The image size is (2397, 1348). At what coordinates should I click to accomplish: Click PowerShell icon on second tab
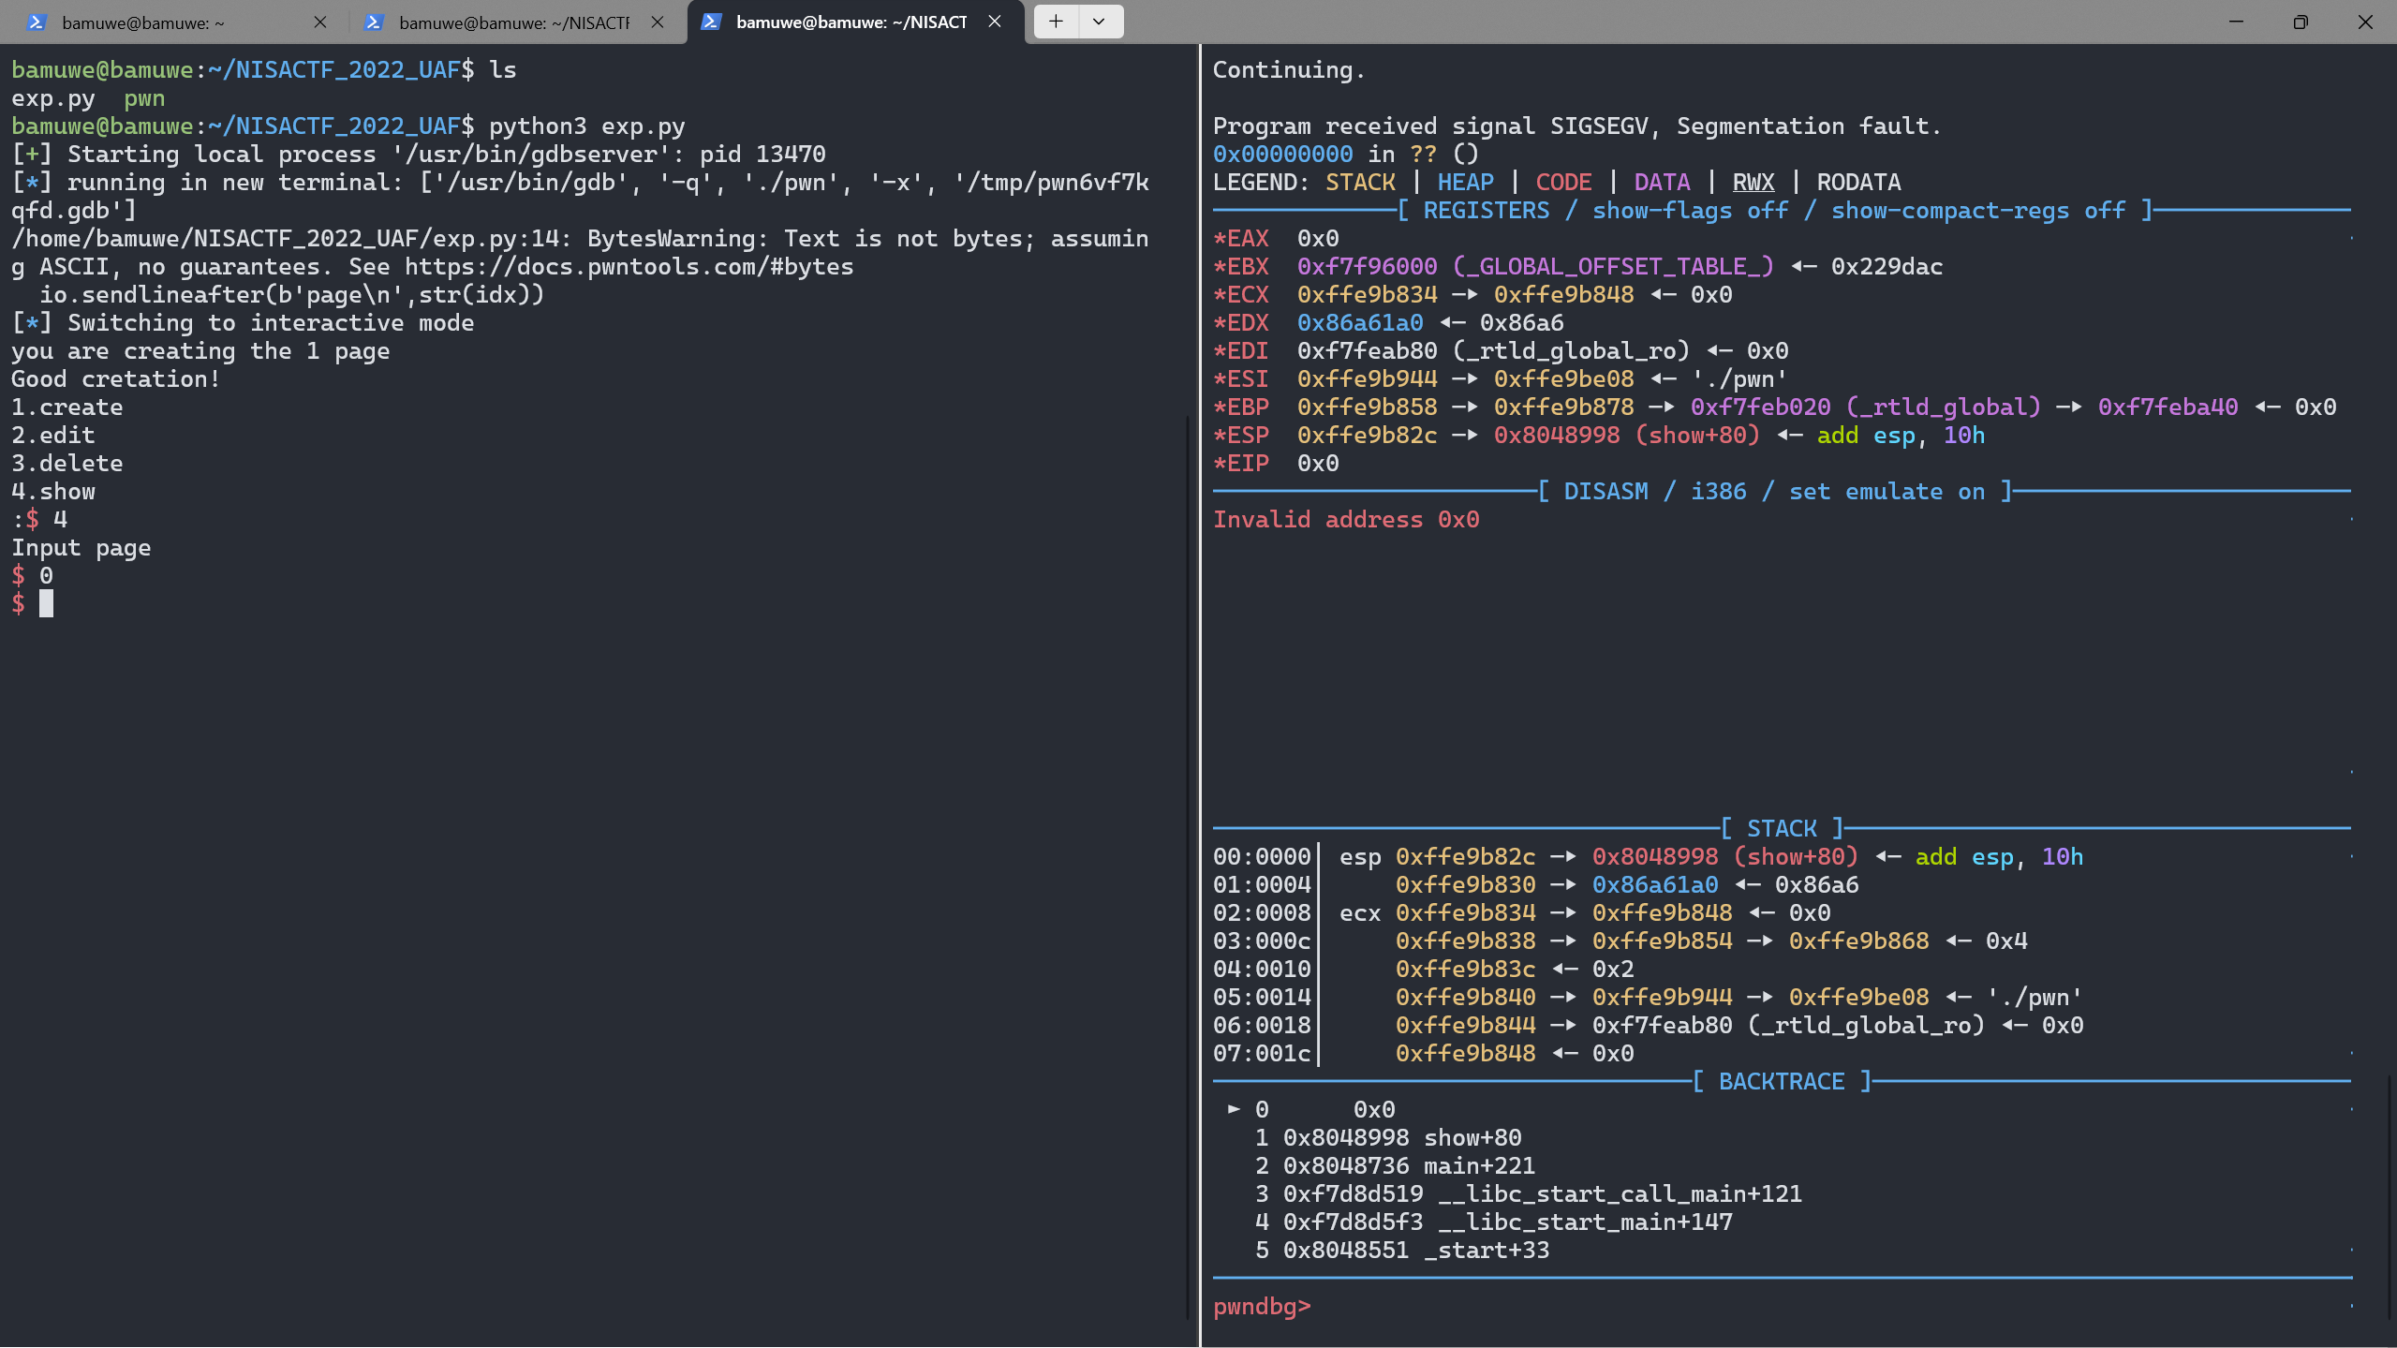pos(374,22)
